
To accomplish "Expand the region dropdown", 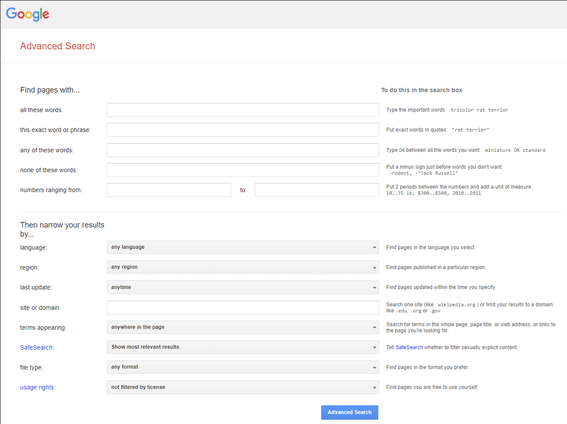I will pos(242,267).
